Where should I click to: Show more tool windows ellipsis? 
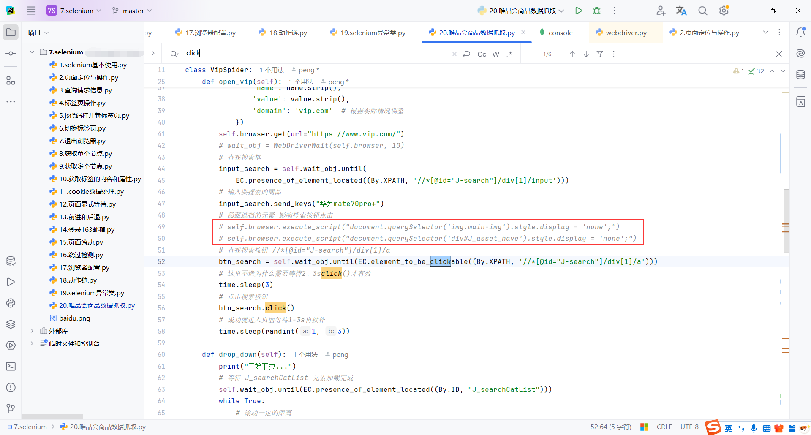pyautogui.click(x=11, y=102)
